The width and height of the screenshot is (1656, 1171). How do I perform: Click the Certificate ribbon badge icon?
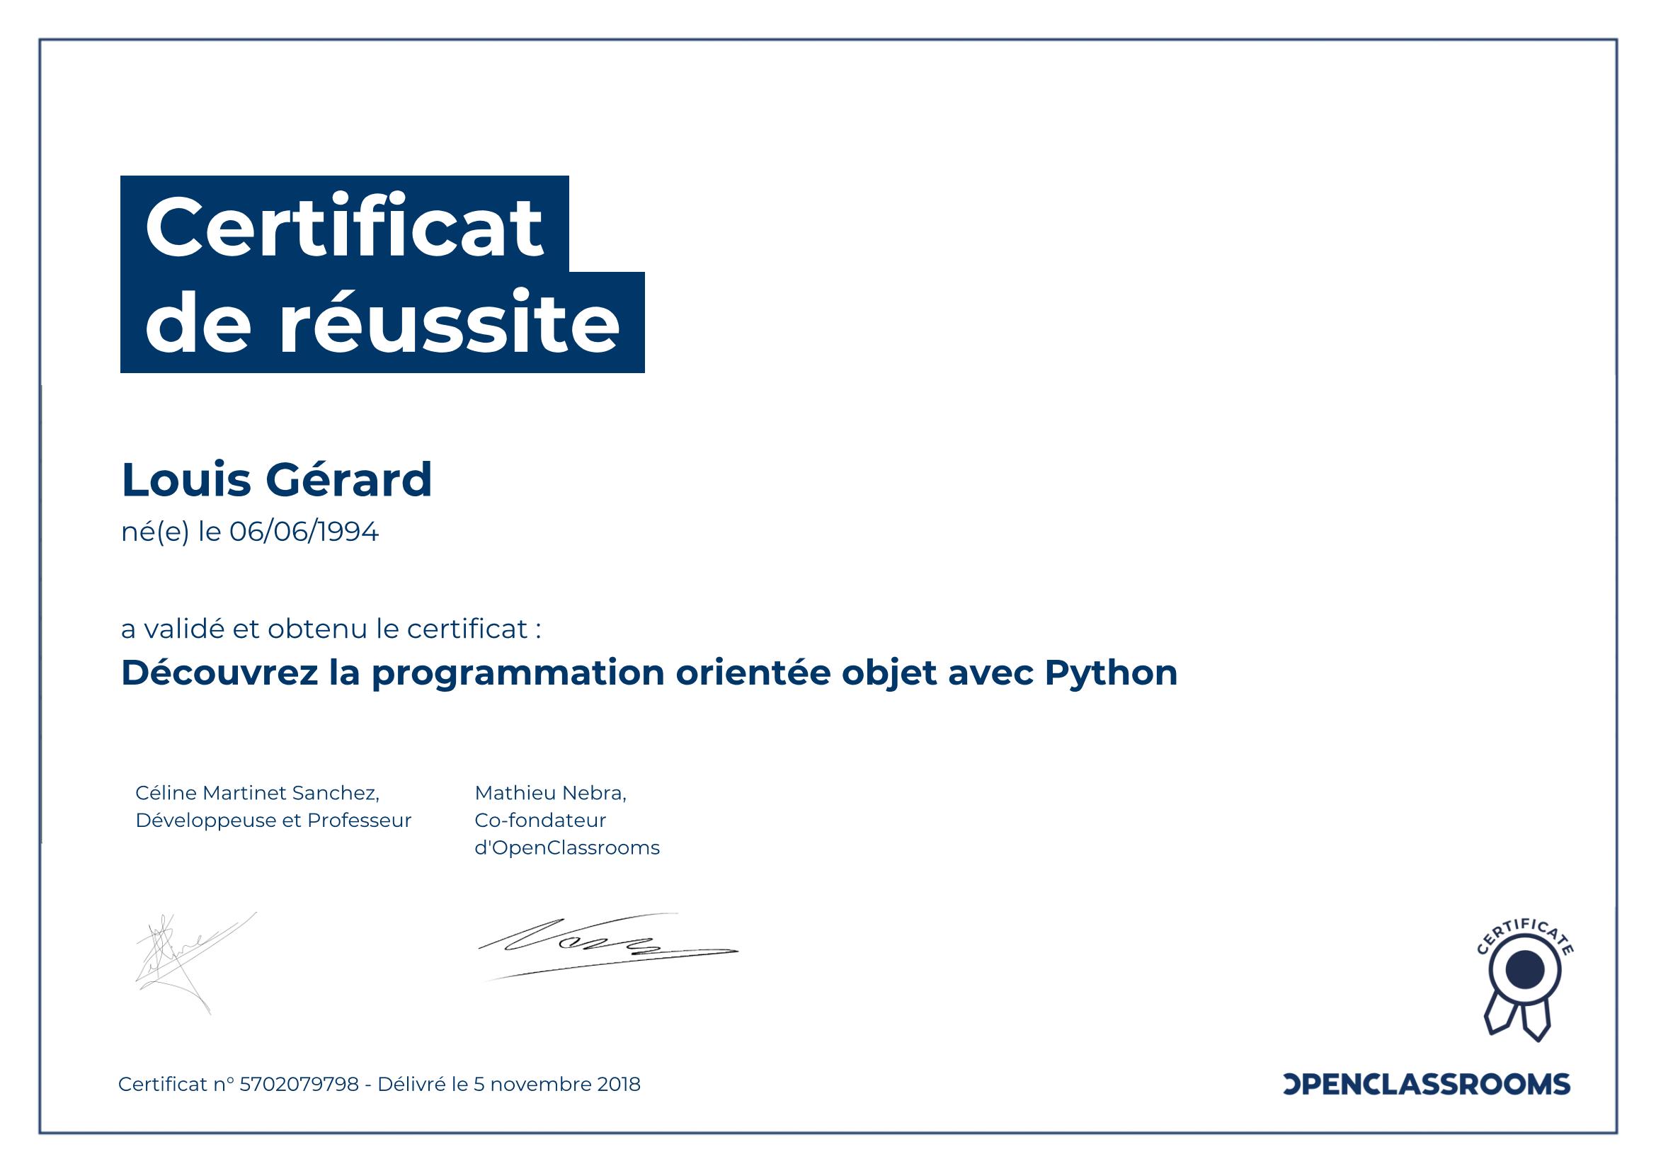[x=1525, y=980]
